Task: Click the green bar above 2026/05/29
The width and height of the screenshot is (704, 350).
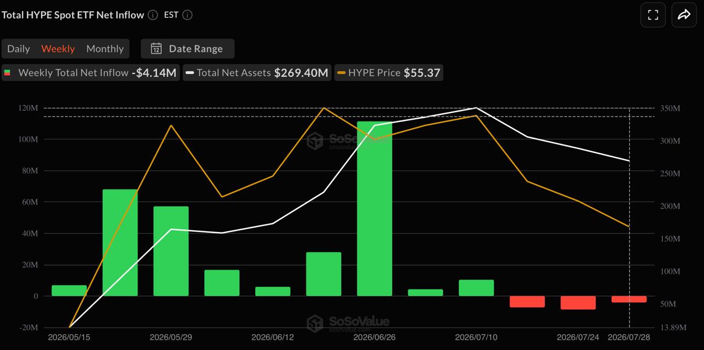Action: (x=171, y=251)
